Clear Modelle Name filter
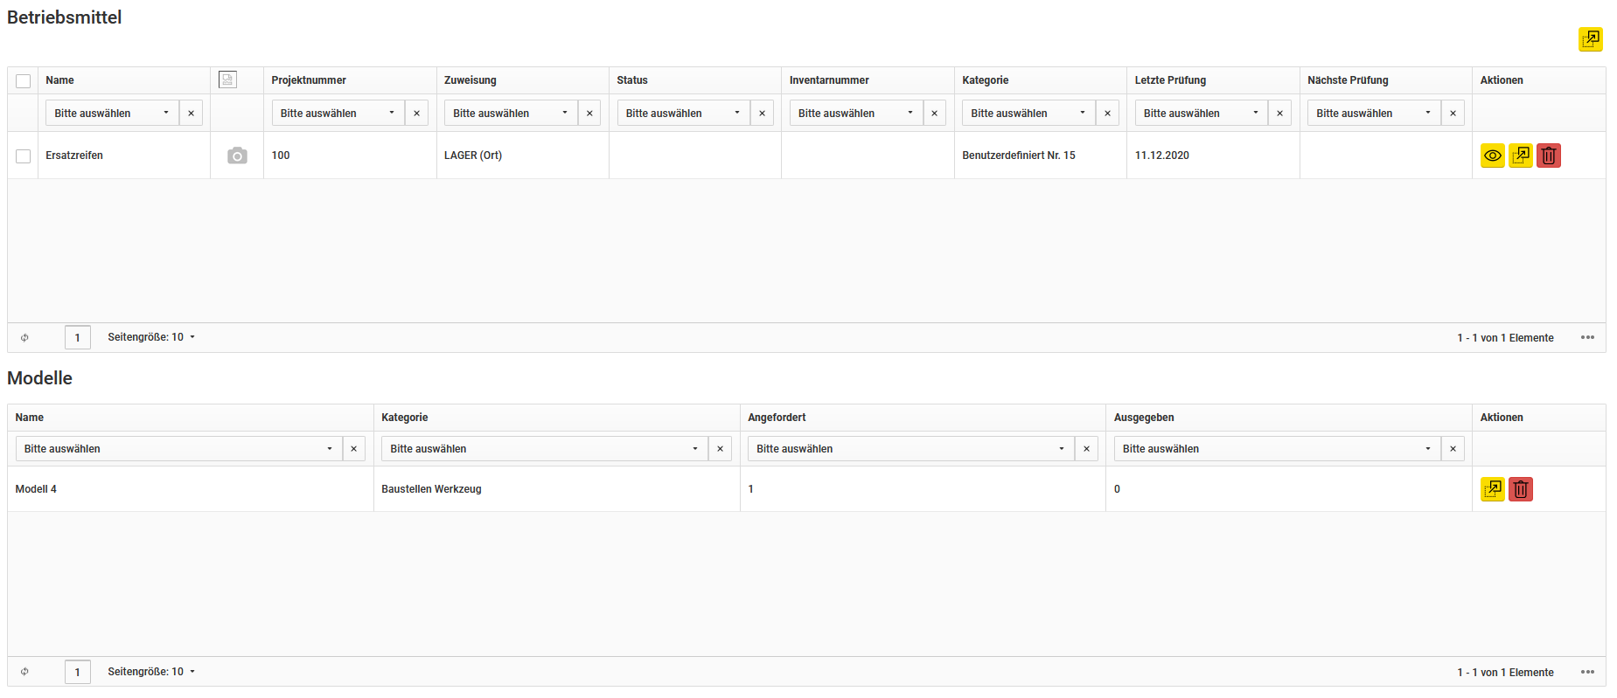This screenshot has height=698, width=1617. (354, 449)
